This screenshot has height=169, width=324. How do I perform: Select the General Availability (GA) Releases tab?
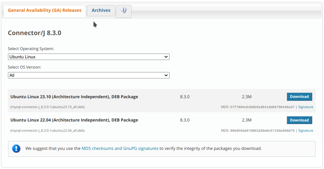click(x=45, y=11)
